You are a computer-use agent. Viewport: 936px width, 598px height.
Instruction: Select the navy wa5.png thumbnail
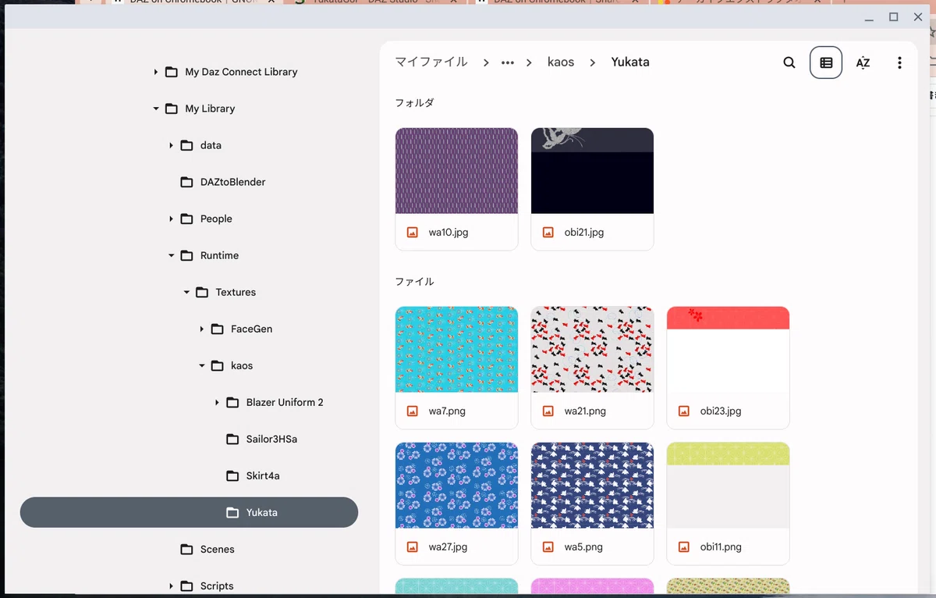point(592,486)
